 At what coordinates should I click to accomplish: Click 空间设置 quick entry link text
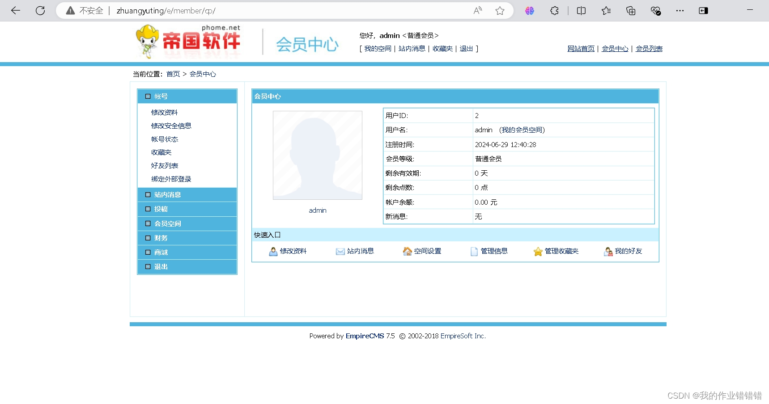[x=427, y=251]
